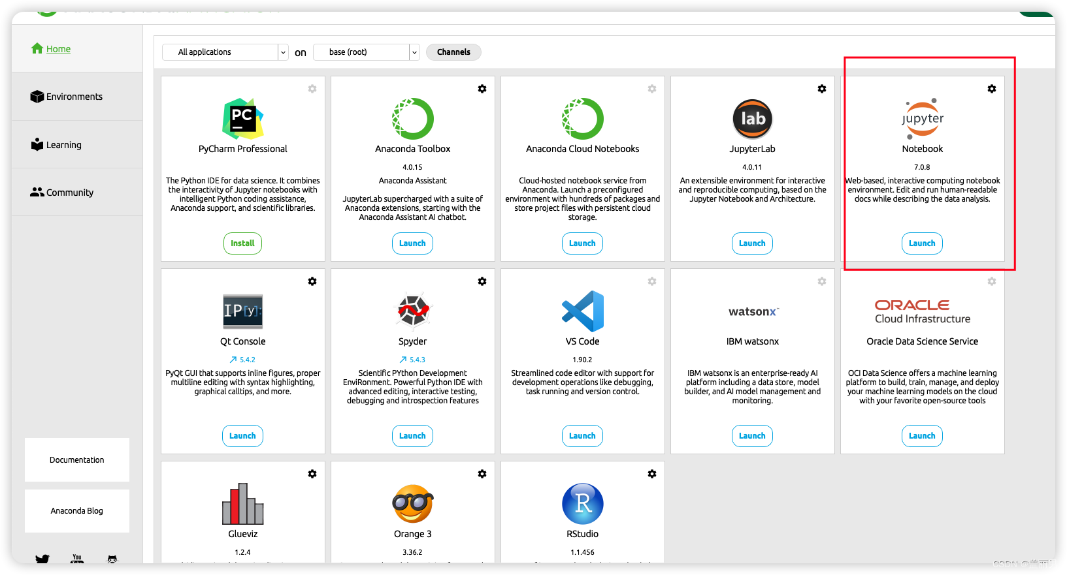Open settings gear on IBM watsonx card
Image resolution: width=1067 pixels, height=575 pixels.
point(822,281)
